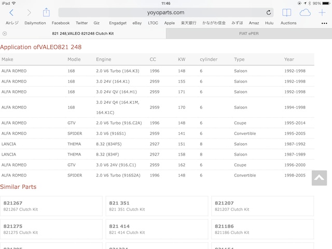This screenshot has width=332, height=249.
Task: Tap the year value 1996-2000
Action: coord(295,165)
